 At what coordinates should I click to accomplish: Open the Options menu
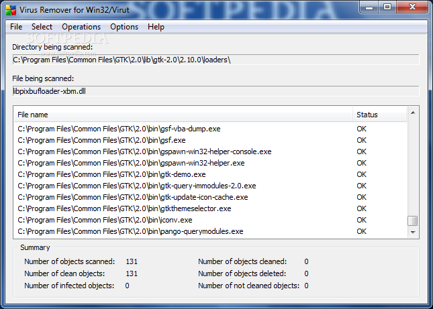pyautogui.click(x=124, y=27)
